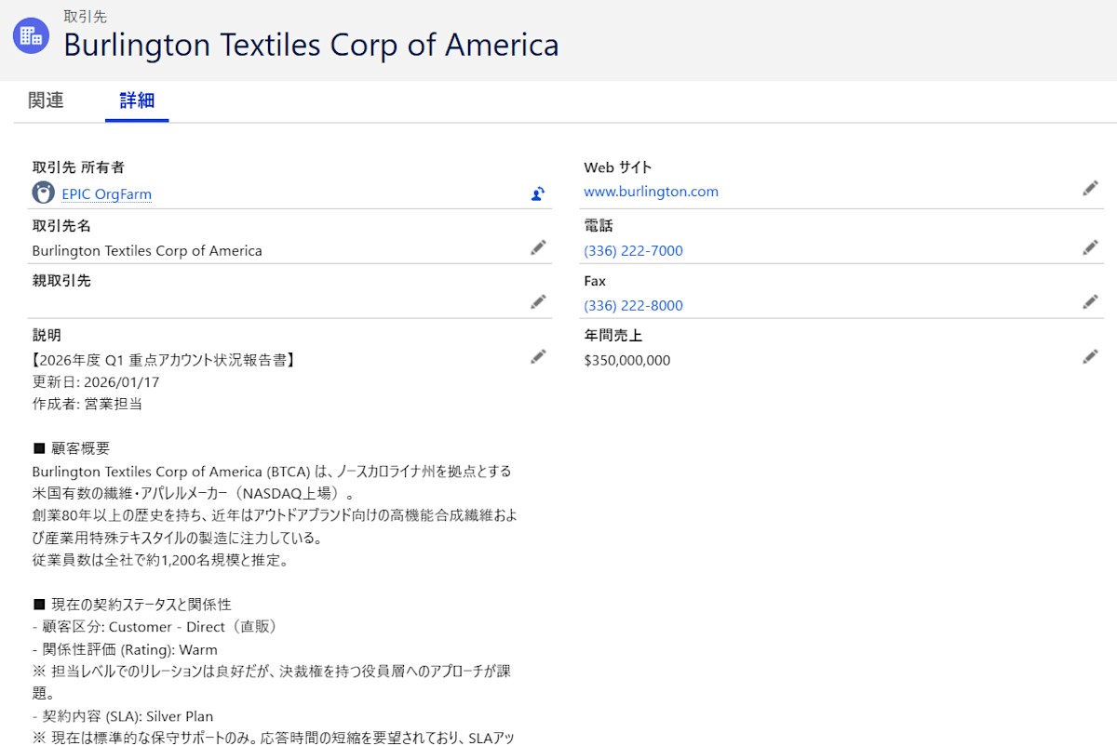Viewport: 1117px width, 746px height.
Task: Click the 取引先名 field value text
Action: pyautogui.click(x=147, y=251)
